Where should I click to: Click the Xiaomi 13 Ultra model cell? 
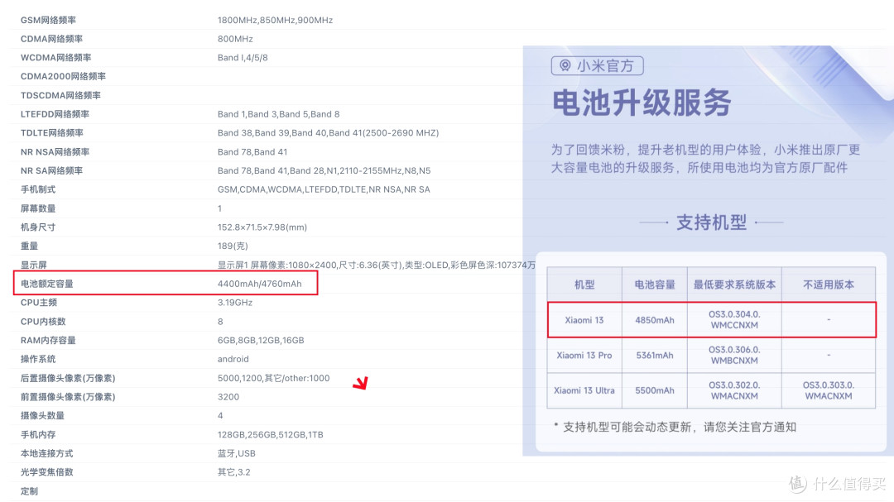pos(584,391)
